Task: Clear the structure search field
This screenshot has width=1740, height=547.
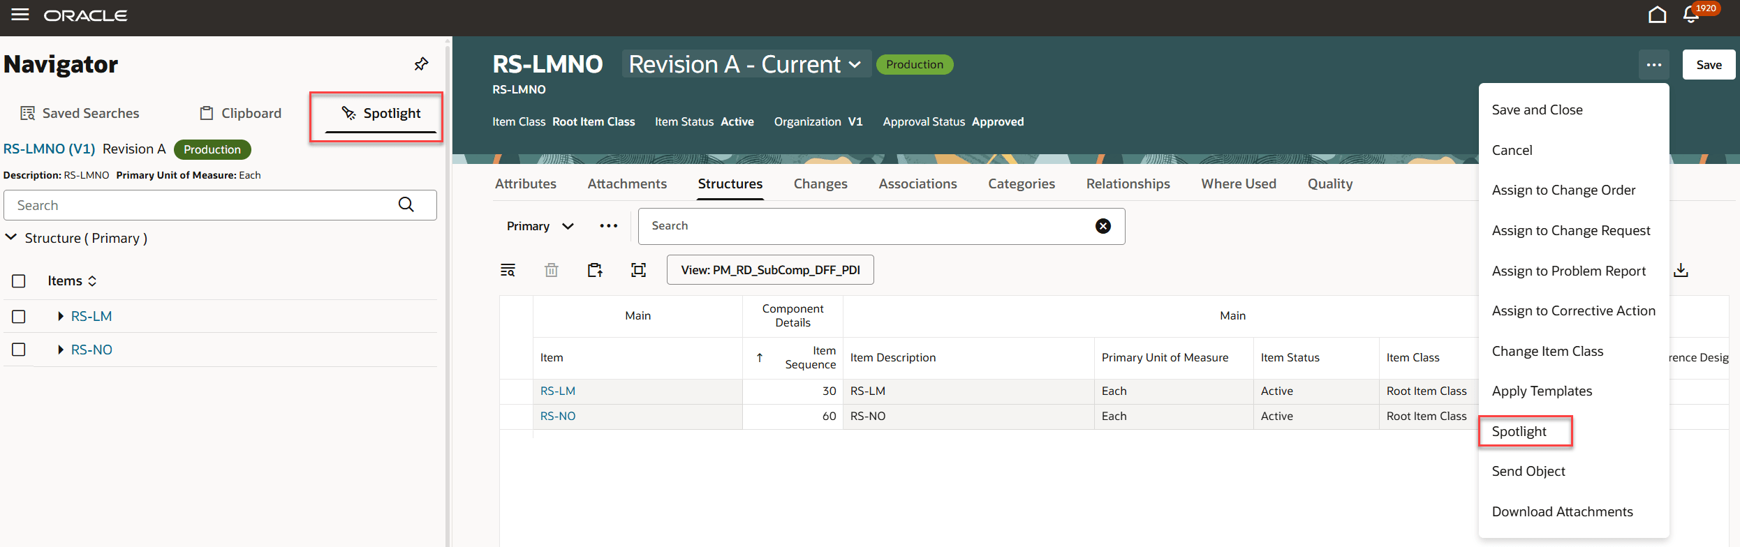Action: pos(1103,226)
